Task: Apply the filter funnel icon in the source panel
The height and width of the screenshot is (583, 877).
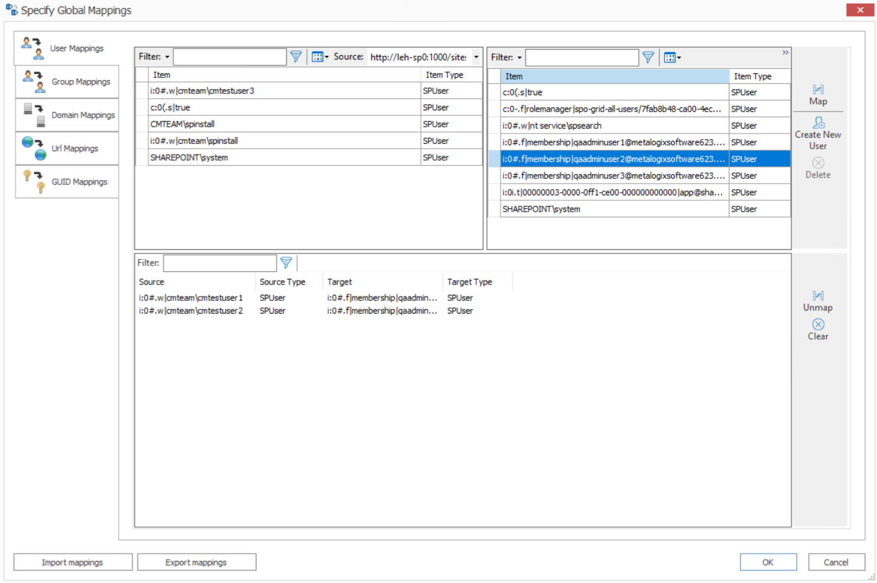Action: pos(296,56)
